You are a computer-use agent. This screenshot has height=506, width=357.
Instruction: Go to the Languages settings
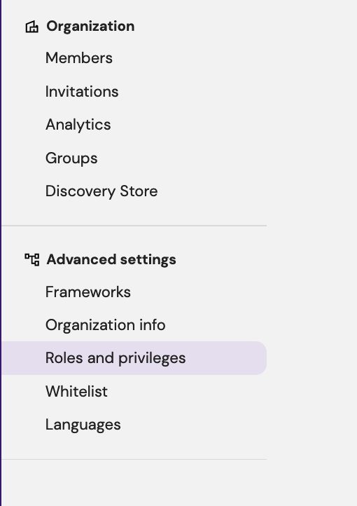[x=83, y=425]
